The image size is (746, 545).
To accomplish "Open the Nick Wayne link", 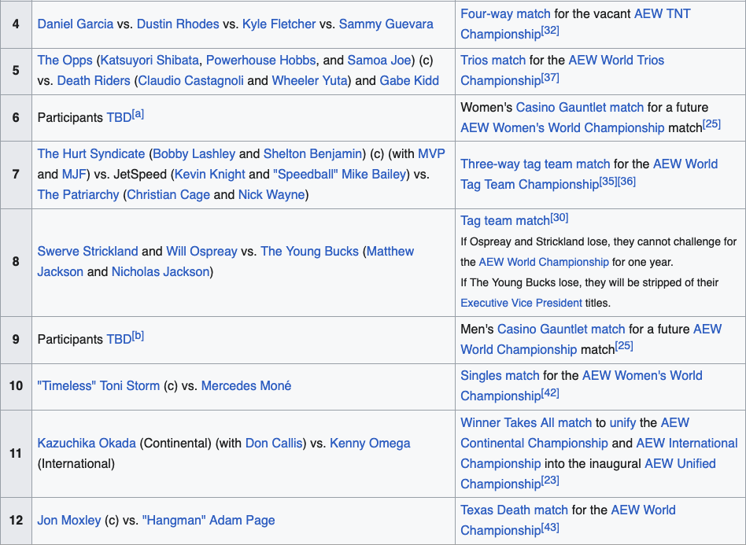I will tap(271, 195).
